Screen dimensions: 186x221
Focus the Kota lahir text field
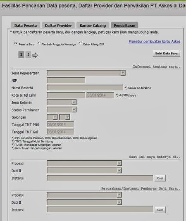[66, 95]
